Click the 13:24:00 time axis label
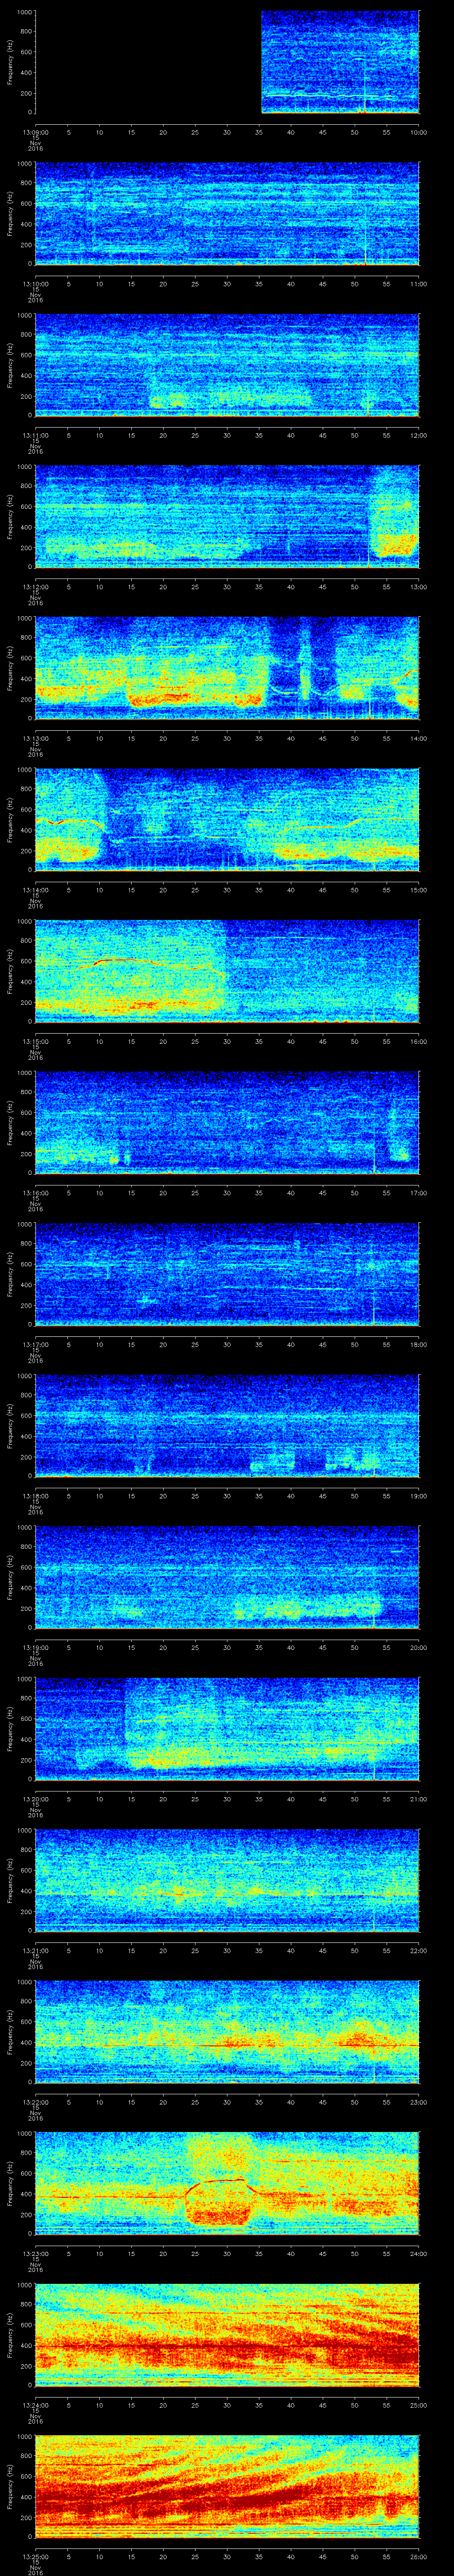This screenshot has width=454, height=2576. coord(35,2405)
